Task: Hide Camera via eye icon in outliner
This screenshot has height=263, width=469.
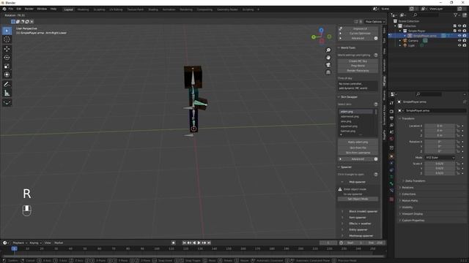Action: click(x=459, y=41)
